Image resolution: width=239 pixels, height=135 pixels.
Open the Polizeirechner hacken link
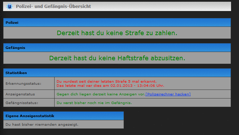(x=168, y=94)
